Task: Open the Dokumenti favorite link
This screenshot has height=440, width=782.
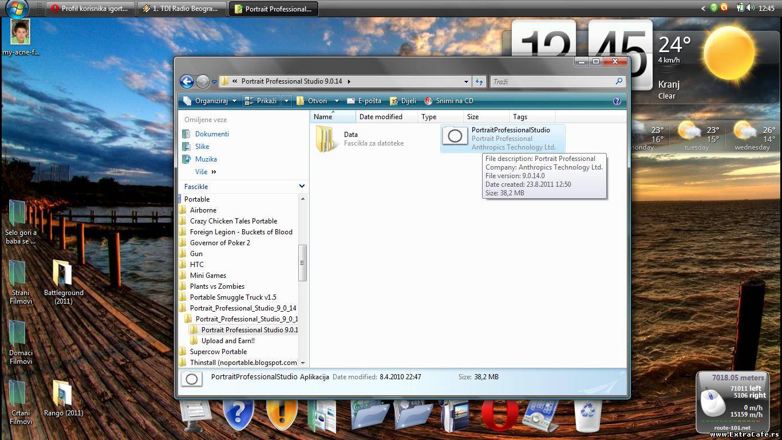Action: pyautogui.click(x=212, y=134)
